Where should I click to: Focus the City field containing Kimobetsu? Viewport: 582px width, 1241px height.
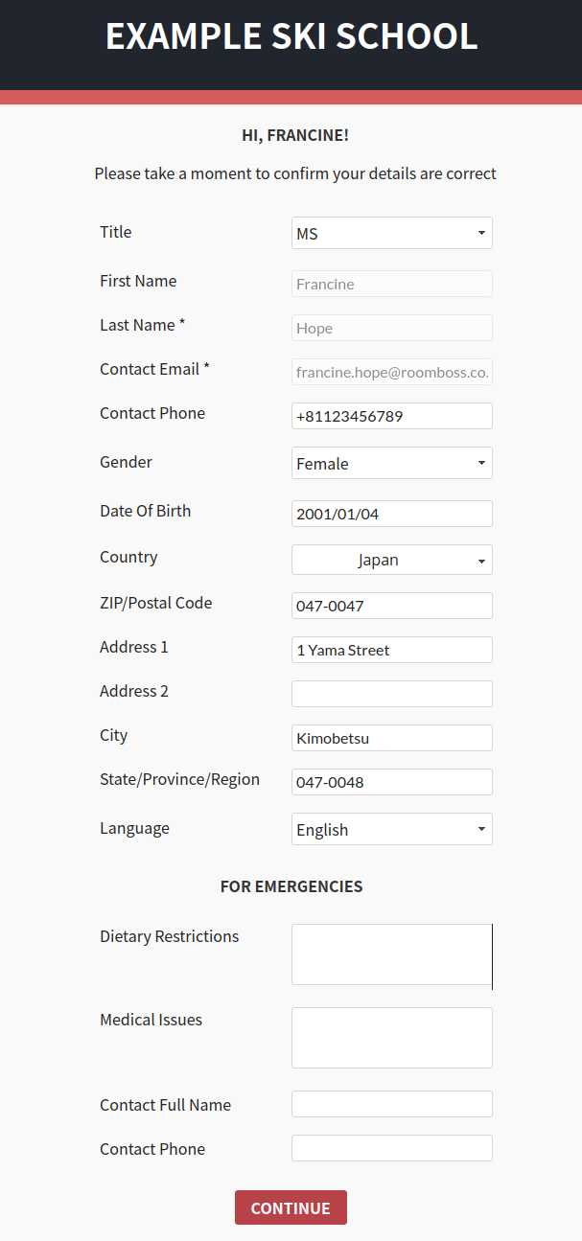coord(391,738)
